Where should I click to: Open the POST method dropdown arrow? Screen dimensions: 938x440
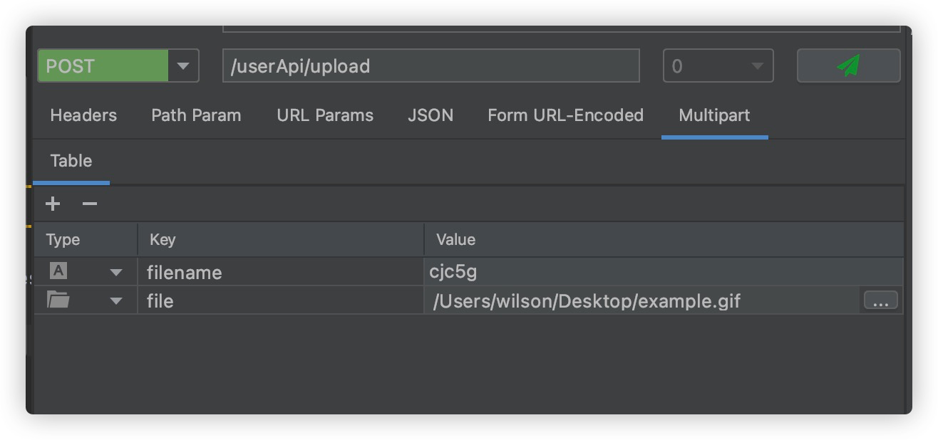pyautogui.click(x=183, y=66)
